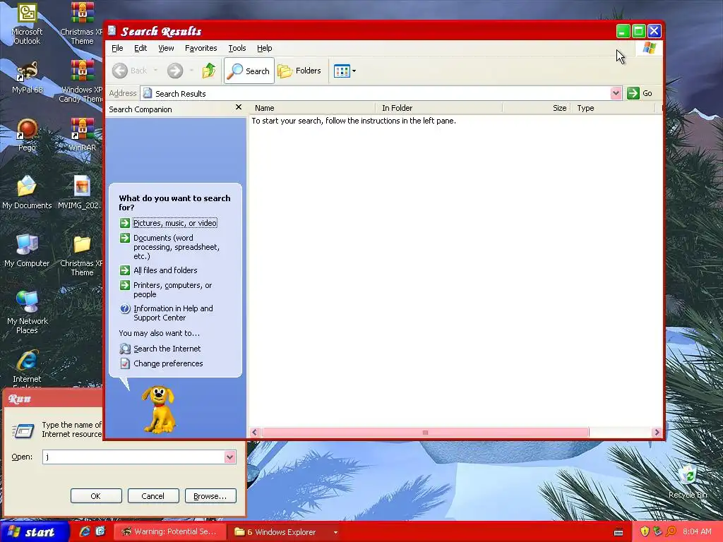Click OK in the Run dialog
723x542 pixels.
(x=96, y=496)
